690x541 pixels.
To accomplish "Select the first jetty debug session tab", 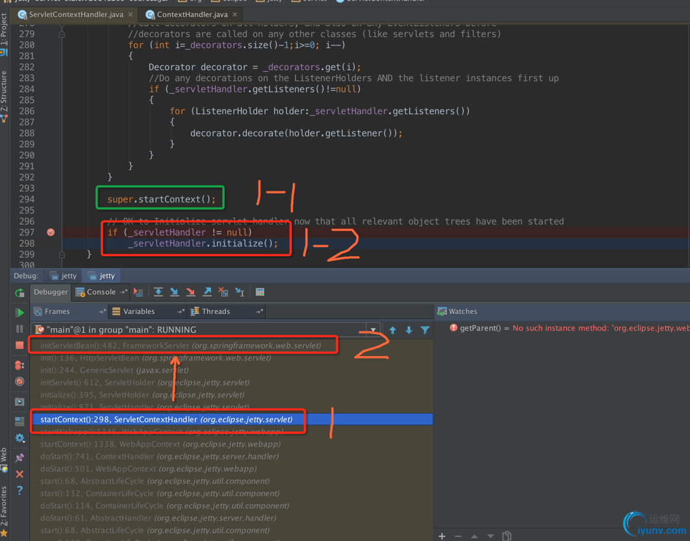I will point(64,276).
